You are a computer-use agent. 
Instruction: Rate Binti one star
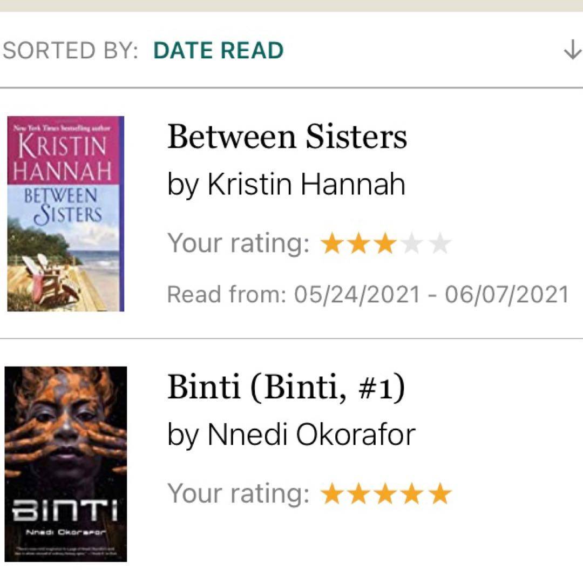[331, 494]
